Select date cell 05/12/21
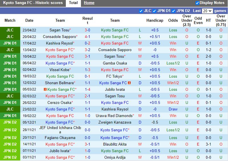The width and height of the screenshot is (228, 161). coord(29,122)
